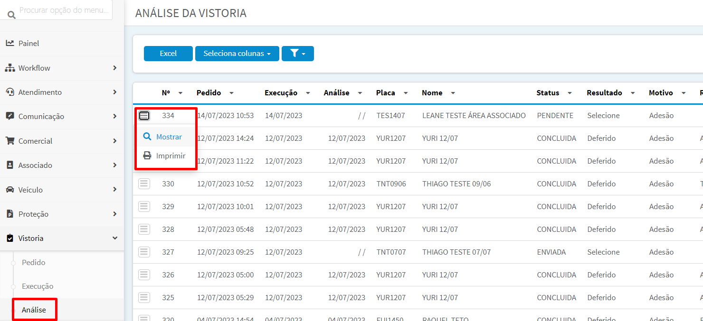Open the Nome column dropdown arrow
Image resolution: width=703 pixels, height=321 pixels.
point(453,93)
